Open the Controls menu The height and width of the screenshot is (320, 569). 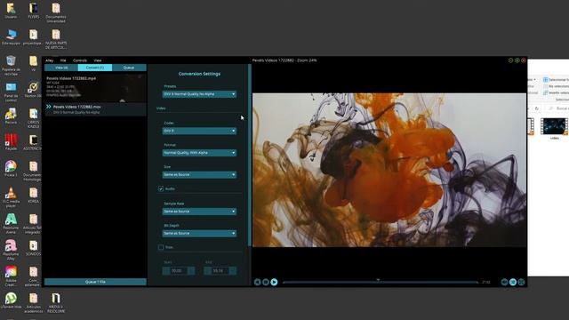80,60
